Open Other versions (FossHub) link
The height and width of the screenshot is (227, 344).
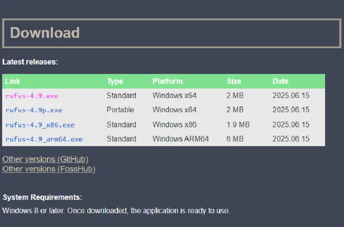point(49,169)
